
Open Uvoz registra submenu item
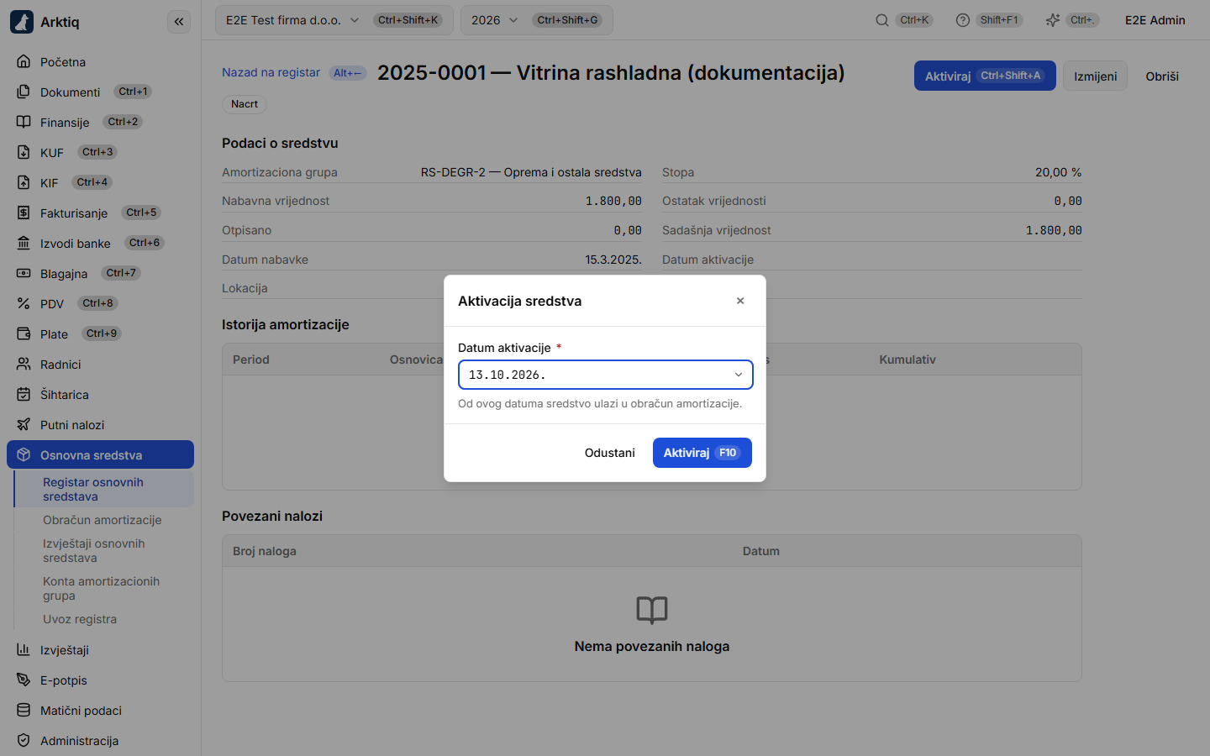click(x=104, y=619)
